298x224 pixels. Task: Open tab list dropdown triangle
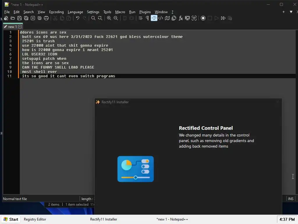291,12
